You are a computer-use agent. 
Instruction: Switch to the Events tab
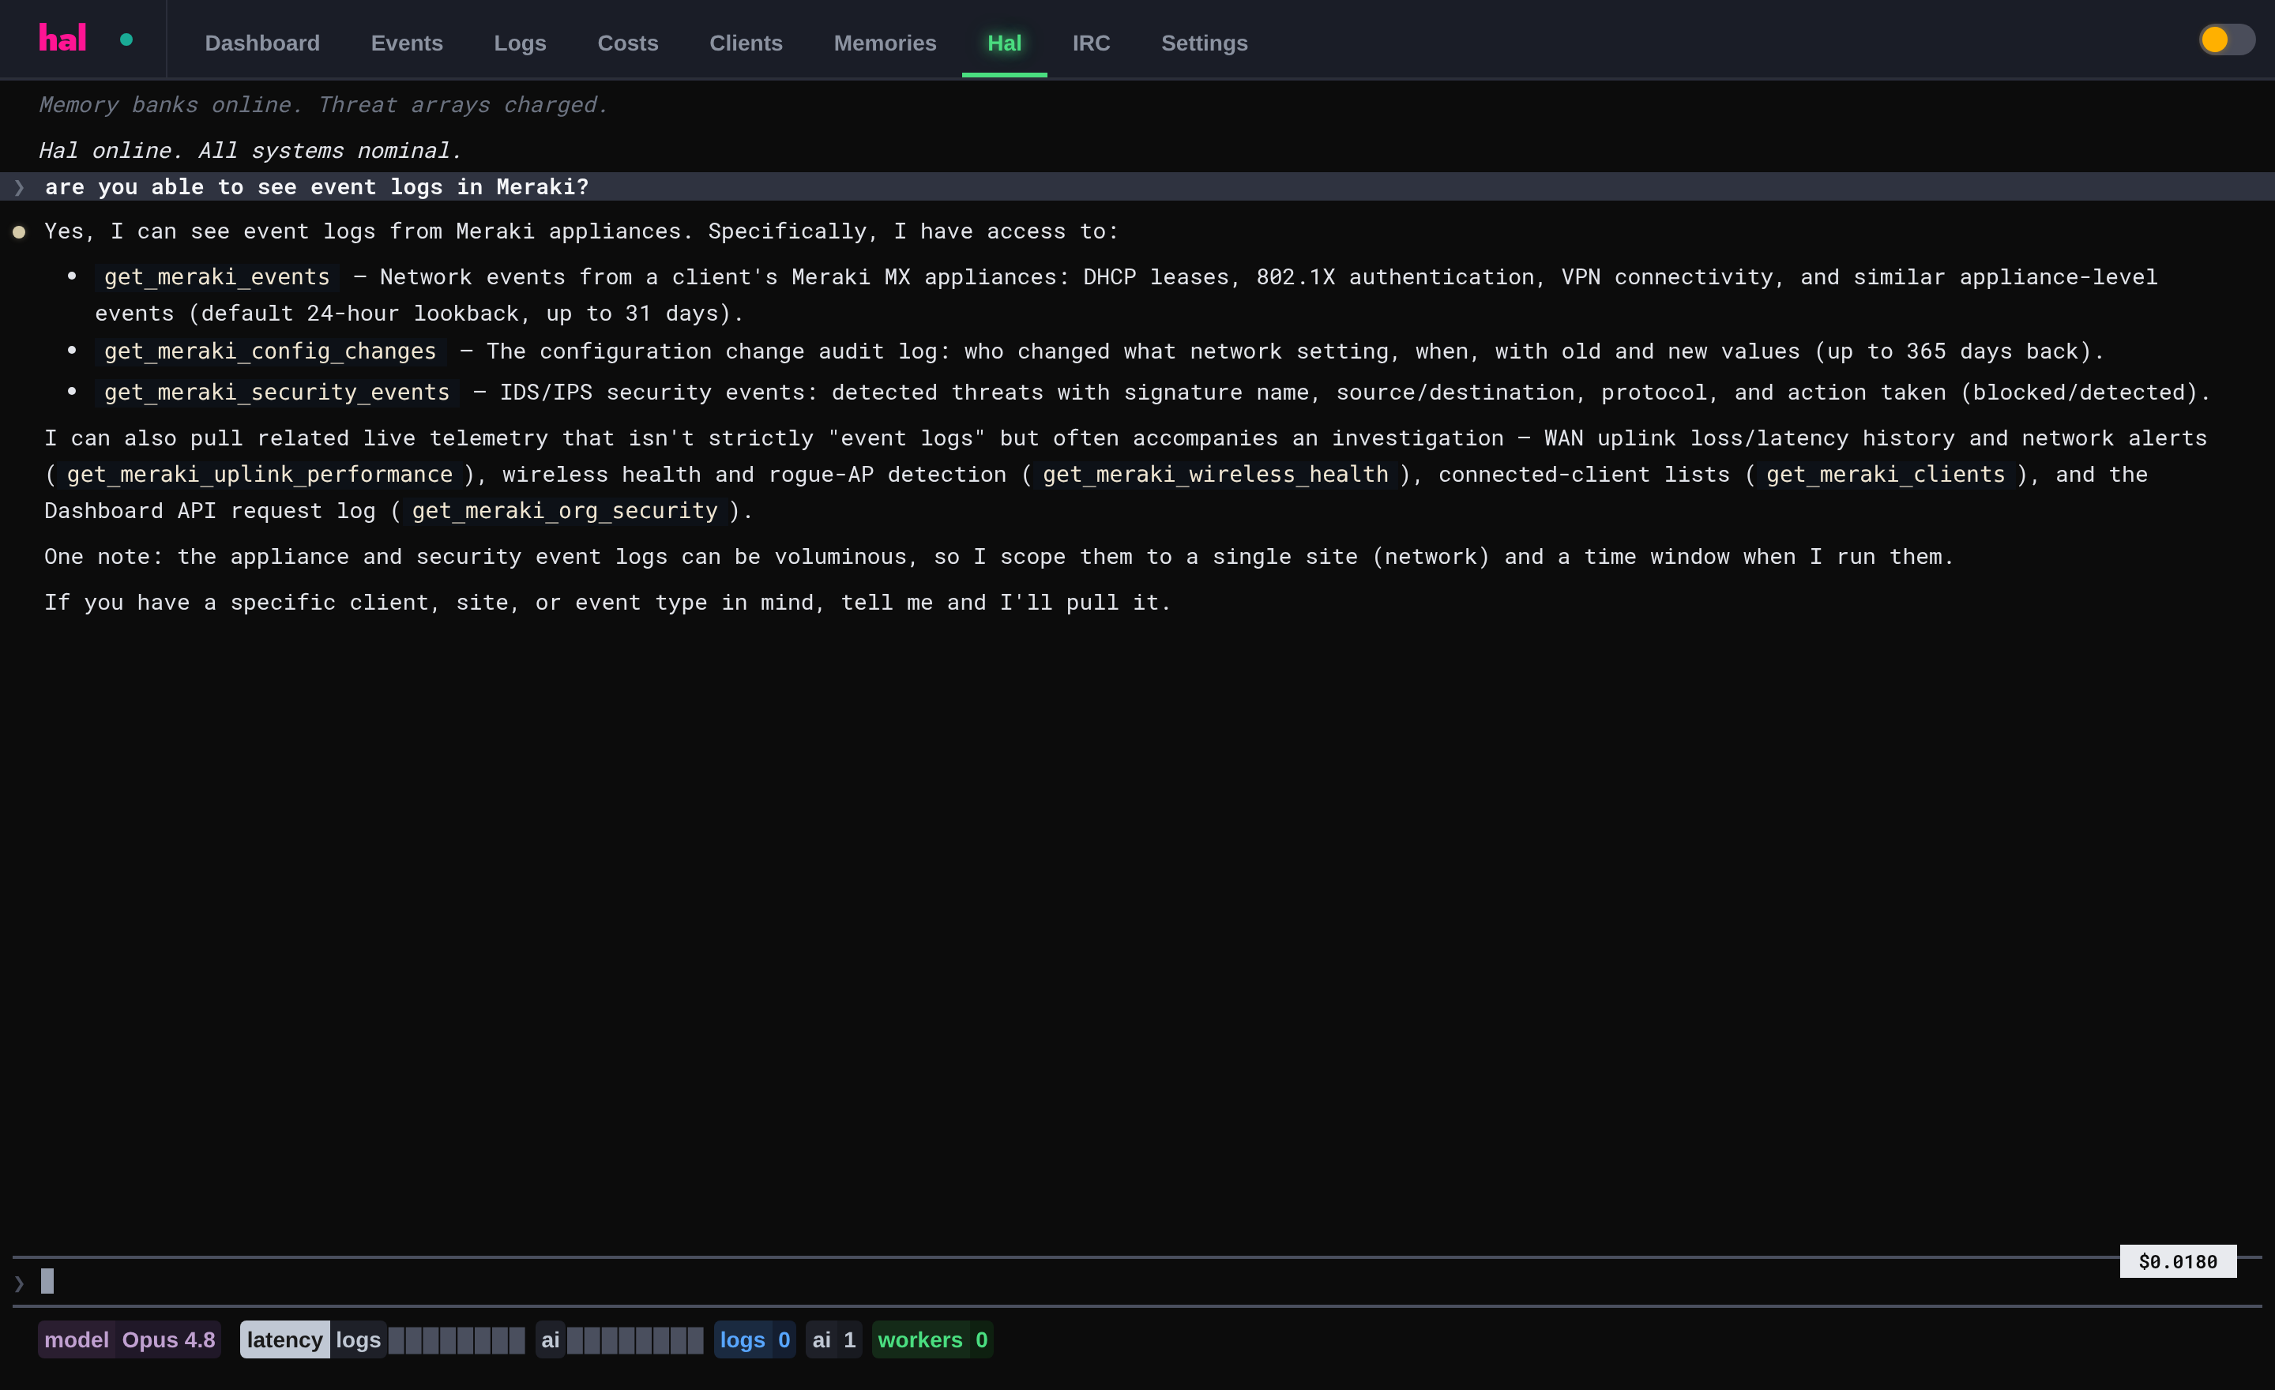[407, 43]
